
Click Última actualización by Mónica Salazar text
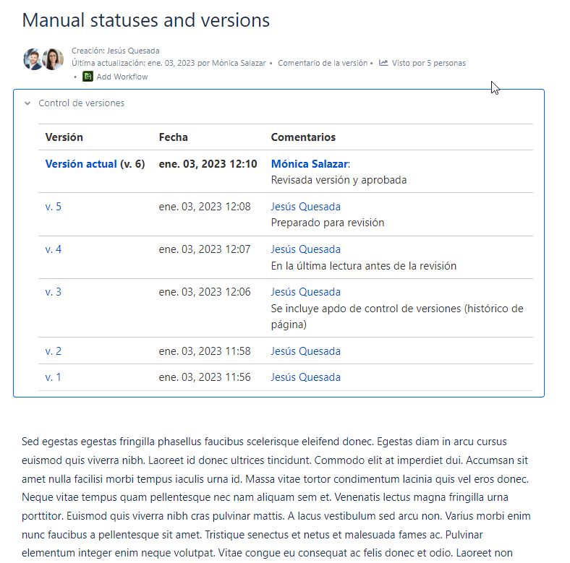click(169, 63)
